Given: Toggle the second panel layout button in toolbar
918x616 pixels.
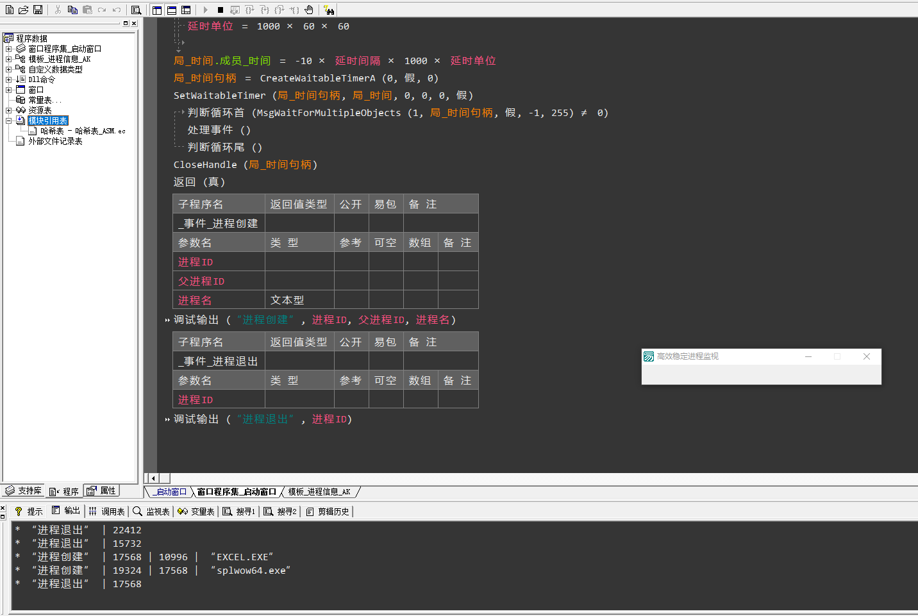Looking at the screenshot, I should pyautogui.click(x=172, y=10).
